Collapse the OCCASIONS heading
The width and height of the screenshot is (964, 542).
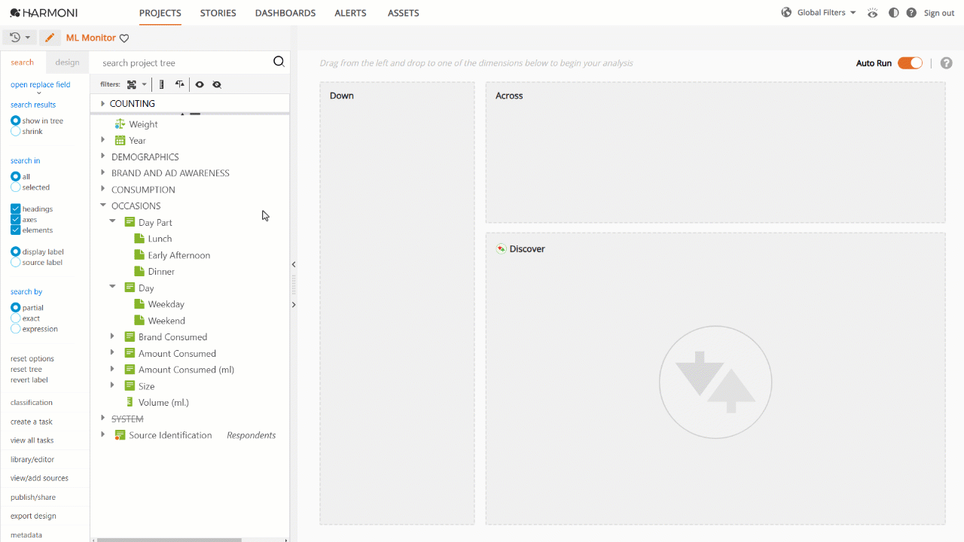[103, 205]
